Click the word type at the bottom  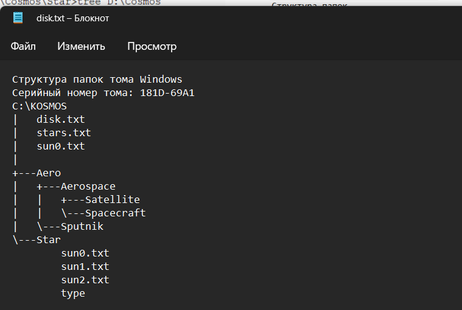[x=73, y=294]
